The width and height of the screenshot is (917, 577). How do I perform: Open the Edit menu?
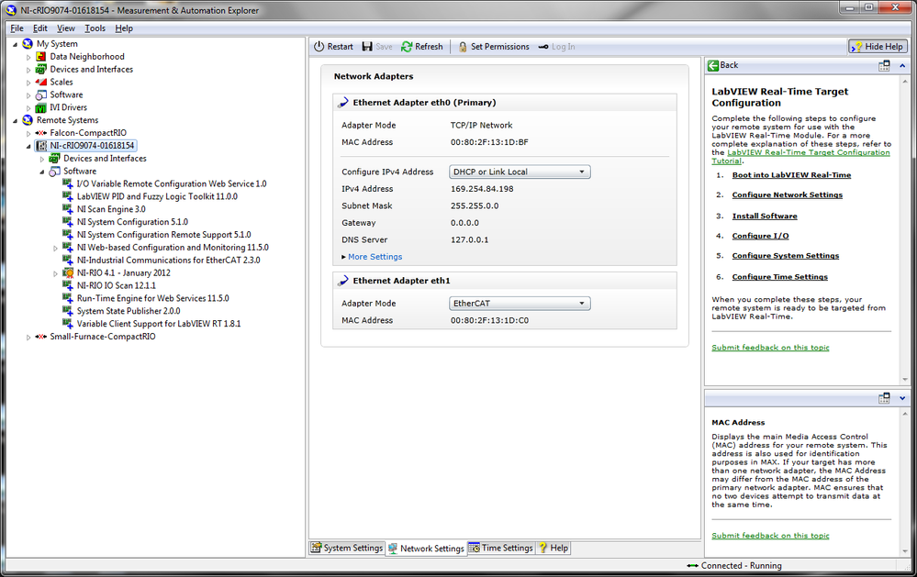[39, 28]
